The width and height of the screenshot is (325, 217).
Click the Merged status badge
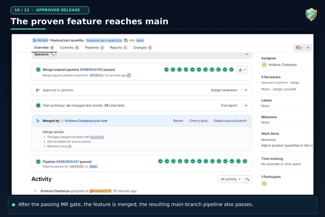[40, 40]
